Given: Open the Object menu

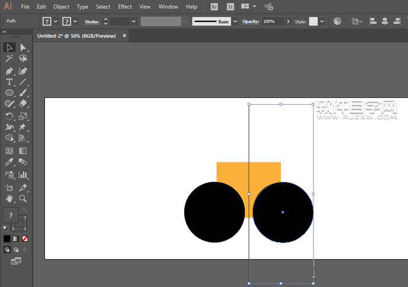Looking at the screenshot, I should click(x=61, y=7).
